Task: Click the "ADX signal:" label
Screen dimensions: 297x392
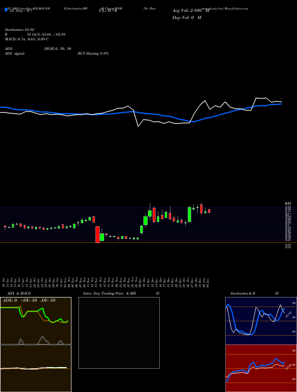Action: 14,53
